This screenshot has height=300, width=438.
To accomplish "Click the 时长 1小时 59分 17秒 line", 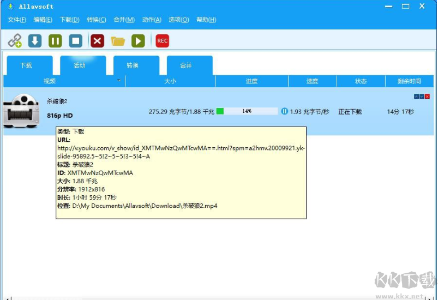I will pyautogui.click(x=87, y=197).
